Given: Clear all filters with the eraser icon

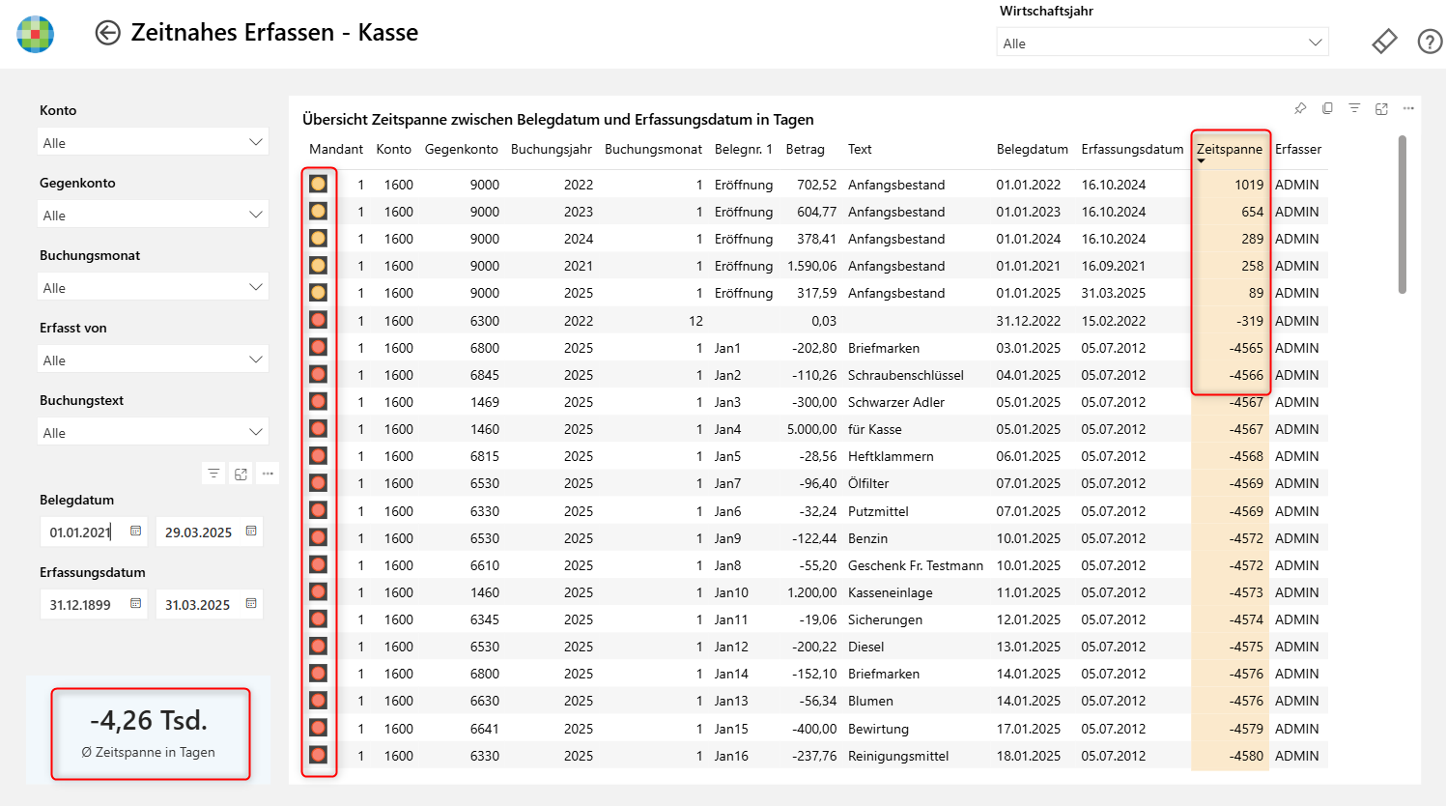Looking at the screenshot, I should coord(1384,42).
